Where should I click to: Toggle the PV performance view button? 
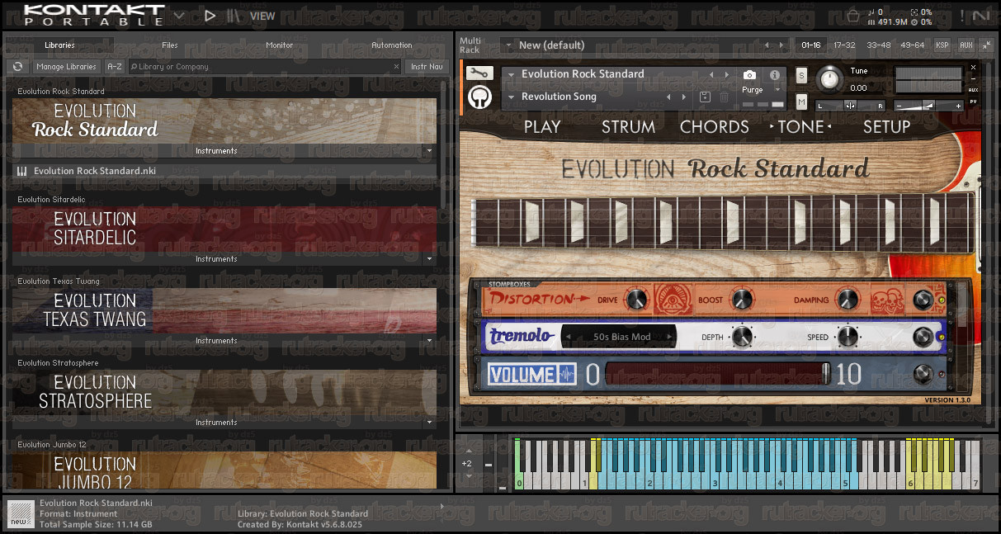click(974, 102)
